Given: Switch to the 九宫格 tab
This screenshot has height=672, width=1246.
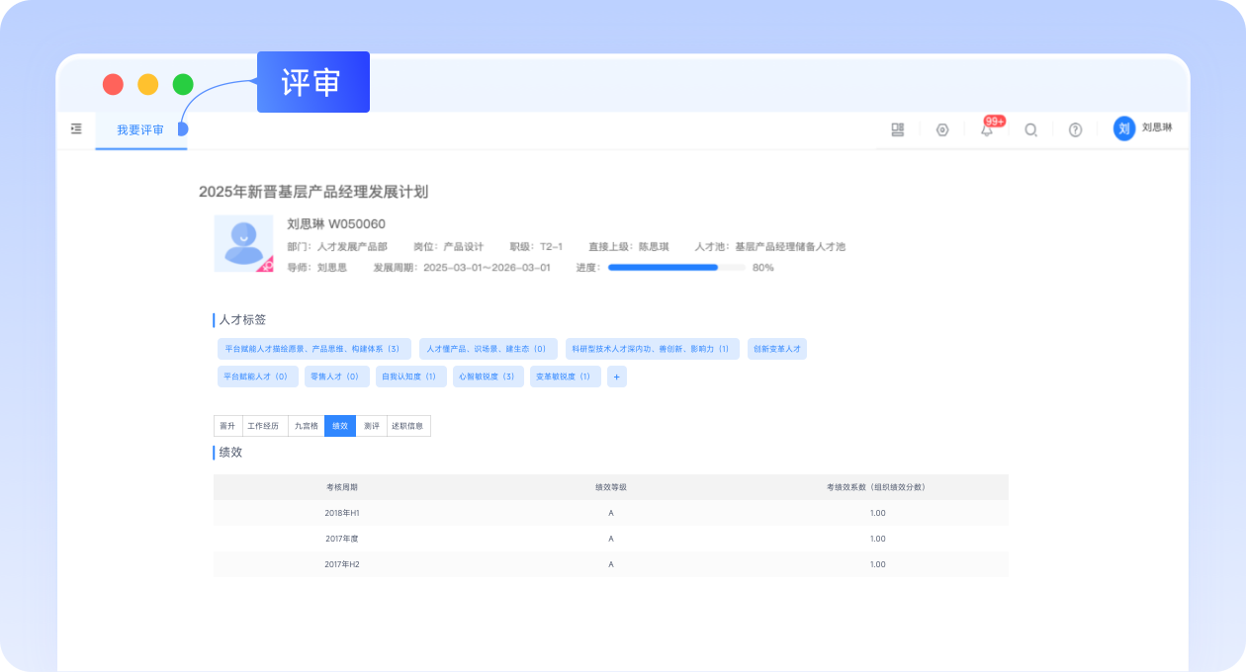Looking at the screenshot, I should [x=307, y=426].
